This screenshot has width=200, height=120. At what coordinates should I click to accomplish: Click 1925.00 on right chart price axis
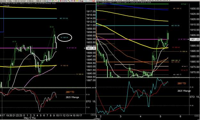click(195, 14)
